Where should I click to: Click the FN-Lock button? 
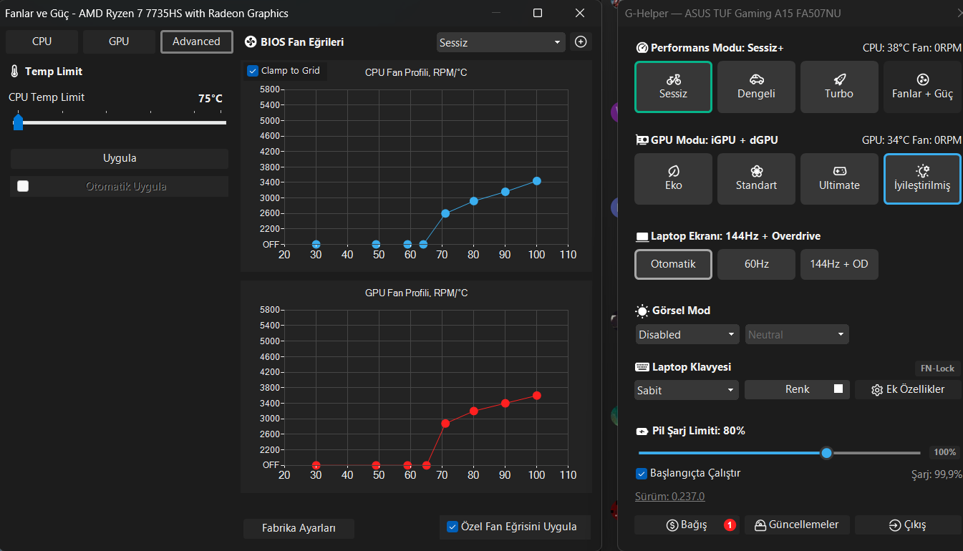[937, 369]
